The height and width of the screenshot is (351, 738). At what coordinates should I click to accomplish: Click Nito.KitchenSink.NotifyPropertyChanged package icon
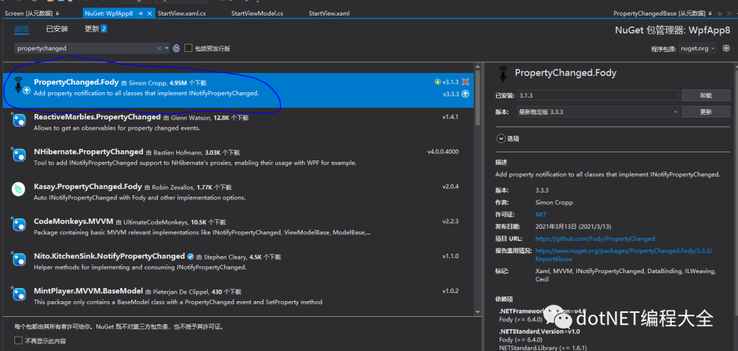coord(19,259)
